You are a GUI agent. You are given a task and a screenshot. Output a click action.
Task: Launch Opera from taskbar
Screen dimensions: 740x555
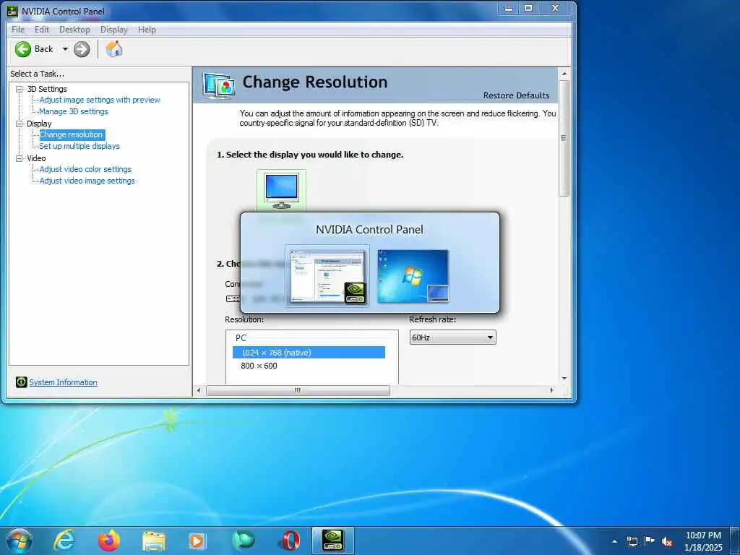click(289, 541)
